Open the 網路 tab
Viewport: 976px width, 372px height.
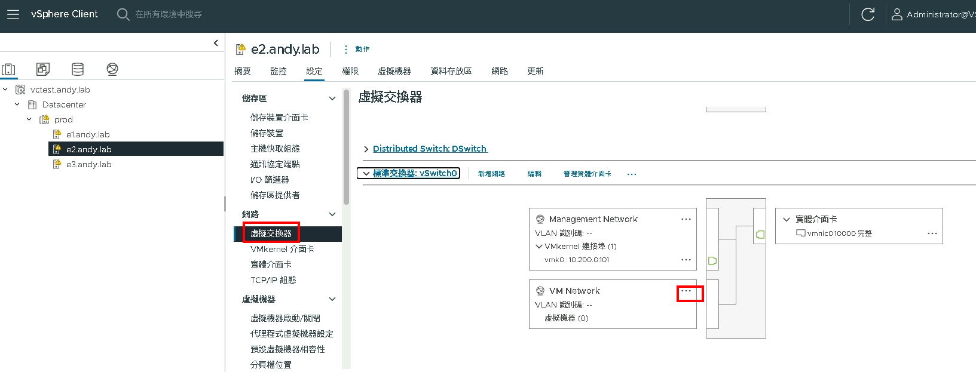pos(500,71)
